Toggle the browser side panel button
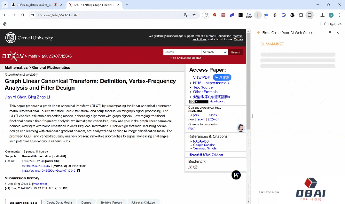The image size is (345, 204). [309, 15]
